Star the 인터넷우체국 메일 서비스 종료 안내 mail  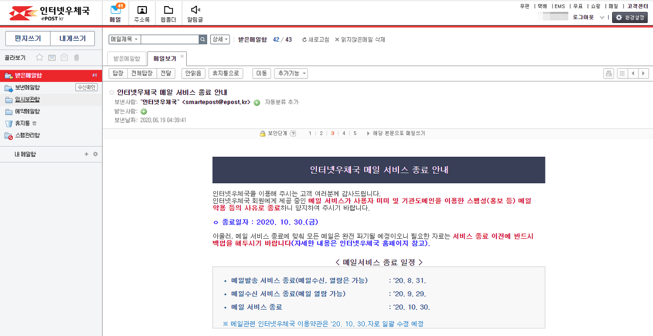coord(112,93)
